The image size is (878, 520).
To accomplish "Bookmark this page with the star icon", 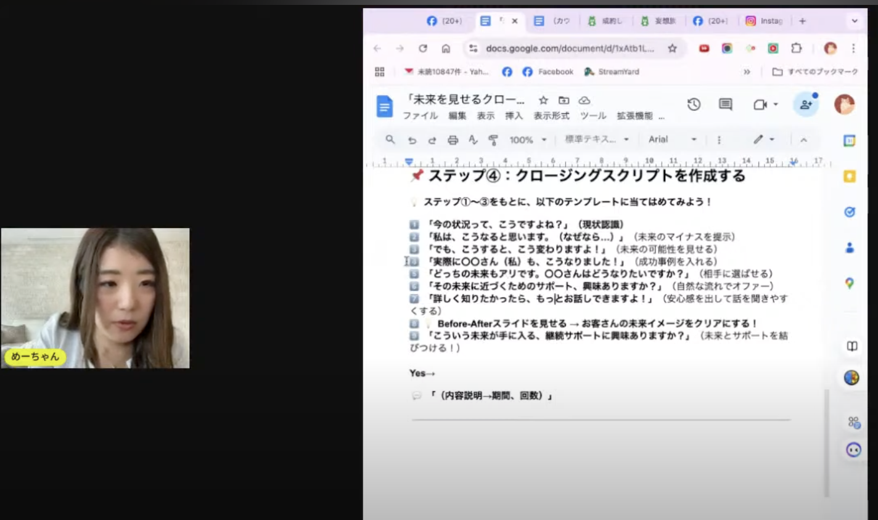I will tap(672, 48).
